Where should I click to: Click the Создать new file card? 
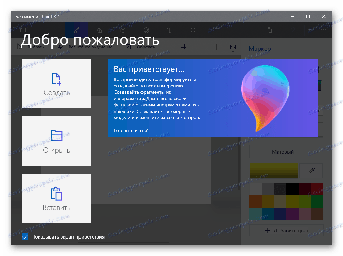click(57, 84)
